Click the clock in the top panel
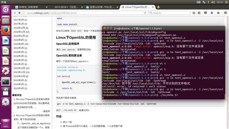This screenshot has height=129, width=229. click(220, 2)
